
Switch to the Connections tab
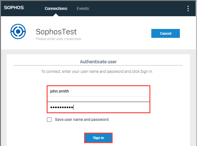click(x=56, y=9)
